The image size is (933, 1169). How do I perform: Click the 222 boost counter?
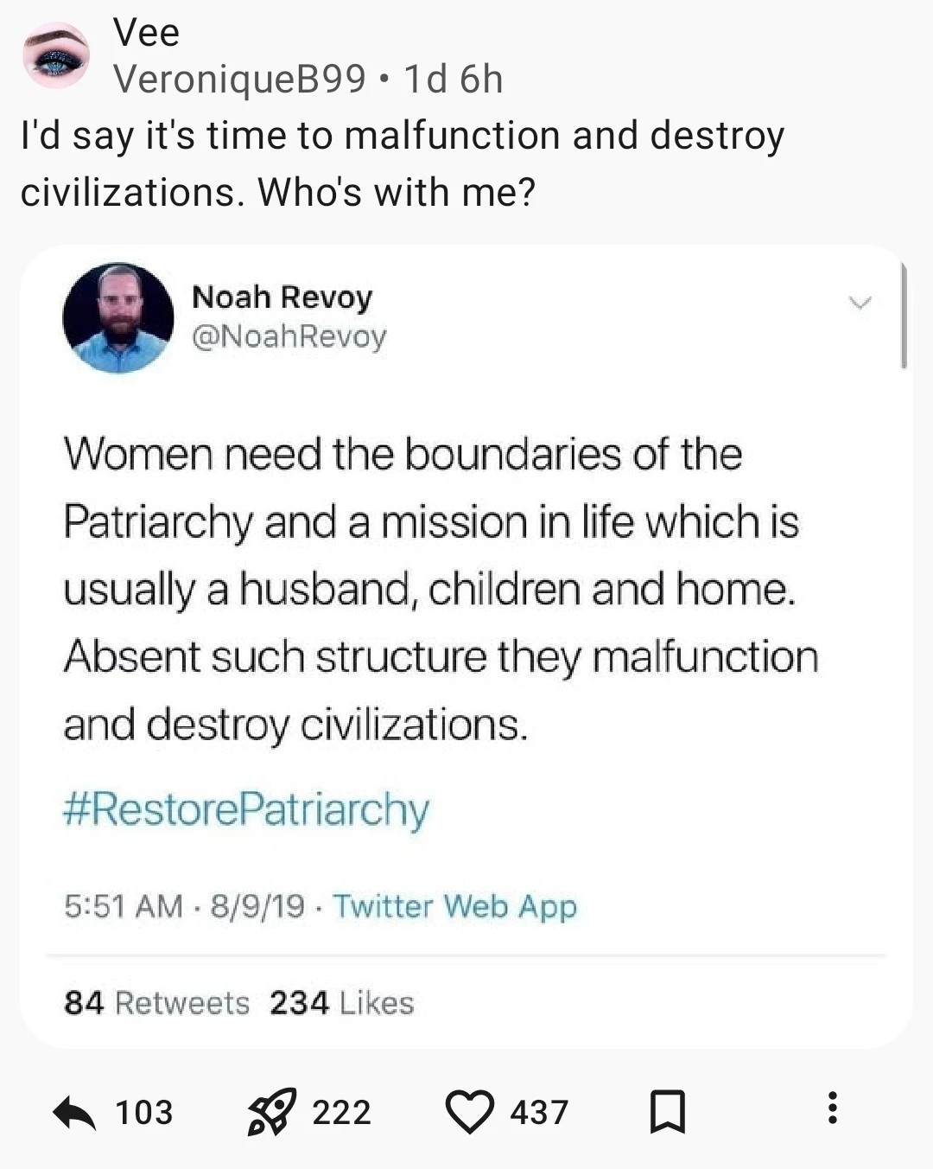tap(343, 1113)
